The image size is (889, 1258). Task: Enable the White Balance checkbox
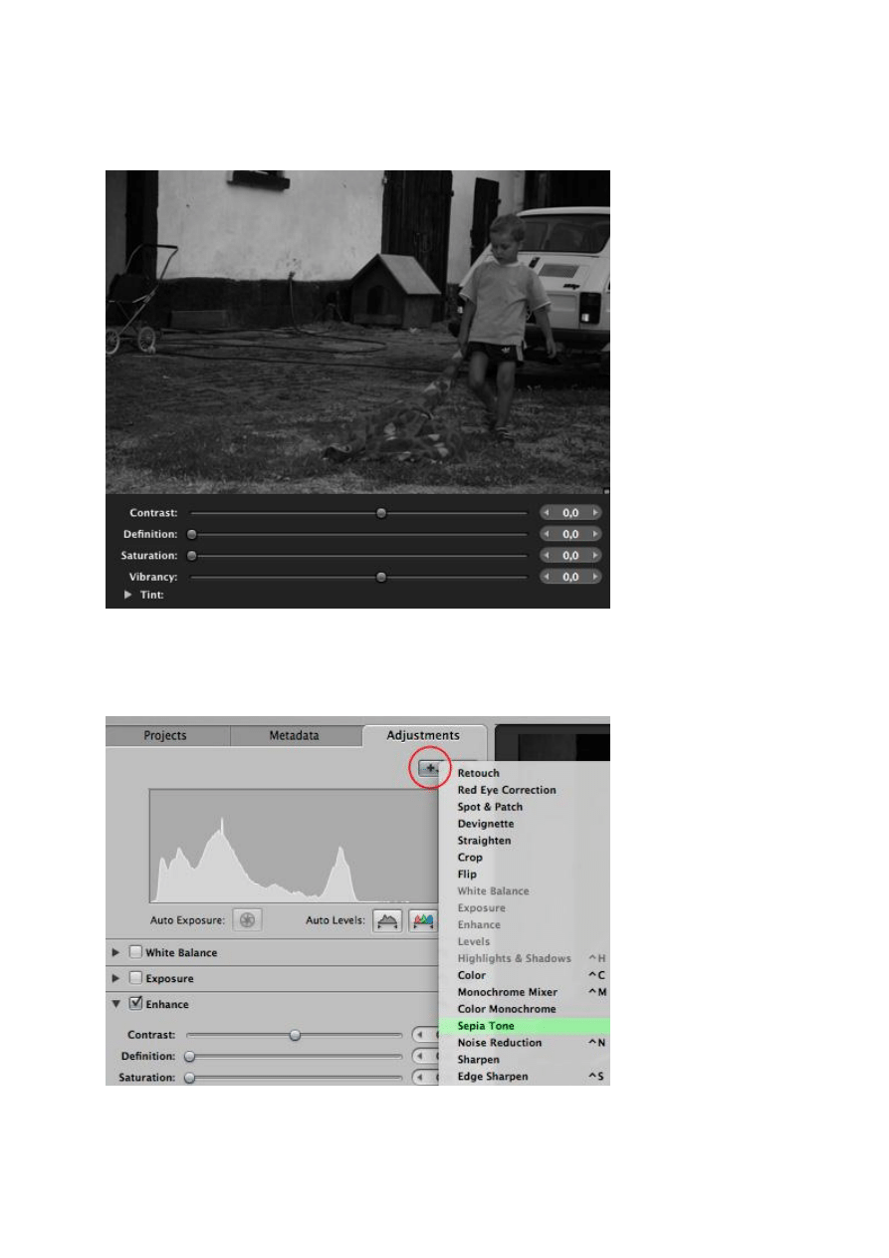(x=135, y=952)
